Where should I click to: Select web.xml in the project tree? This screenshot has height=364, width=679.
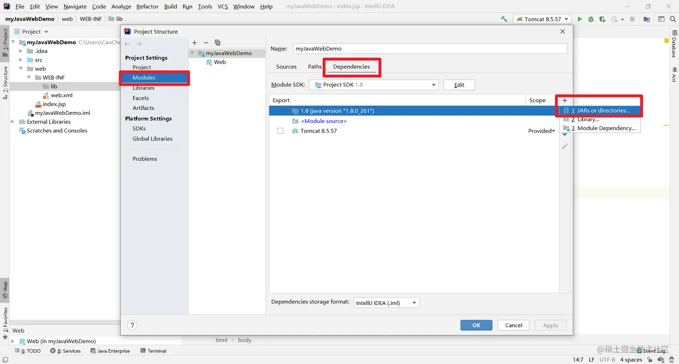point(61,95)
